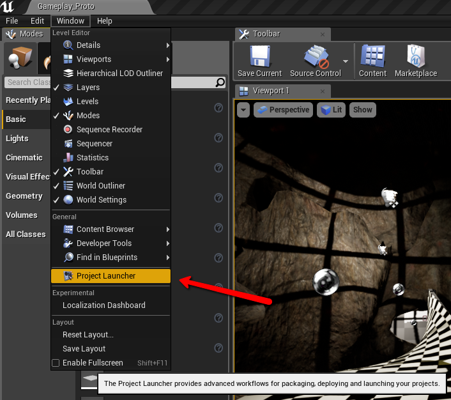Expand the Find in Blueprints submenu arrow

(x=167, y=258)
